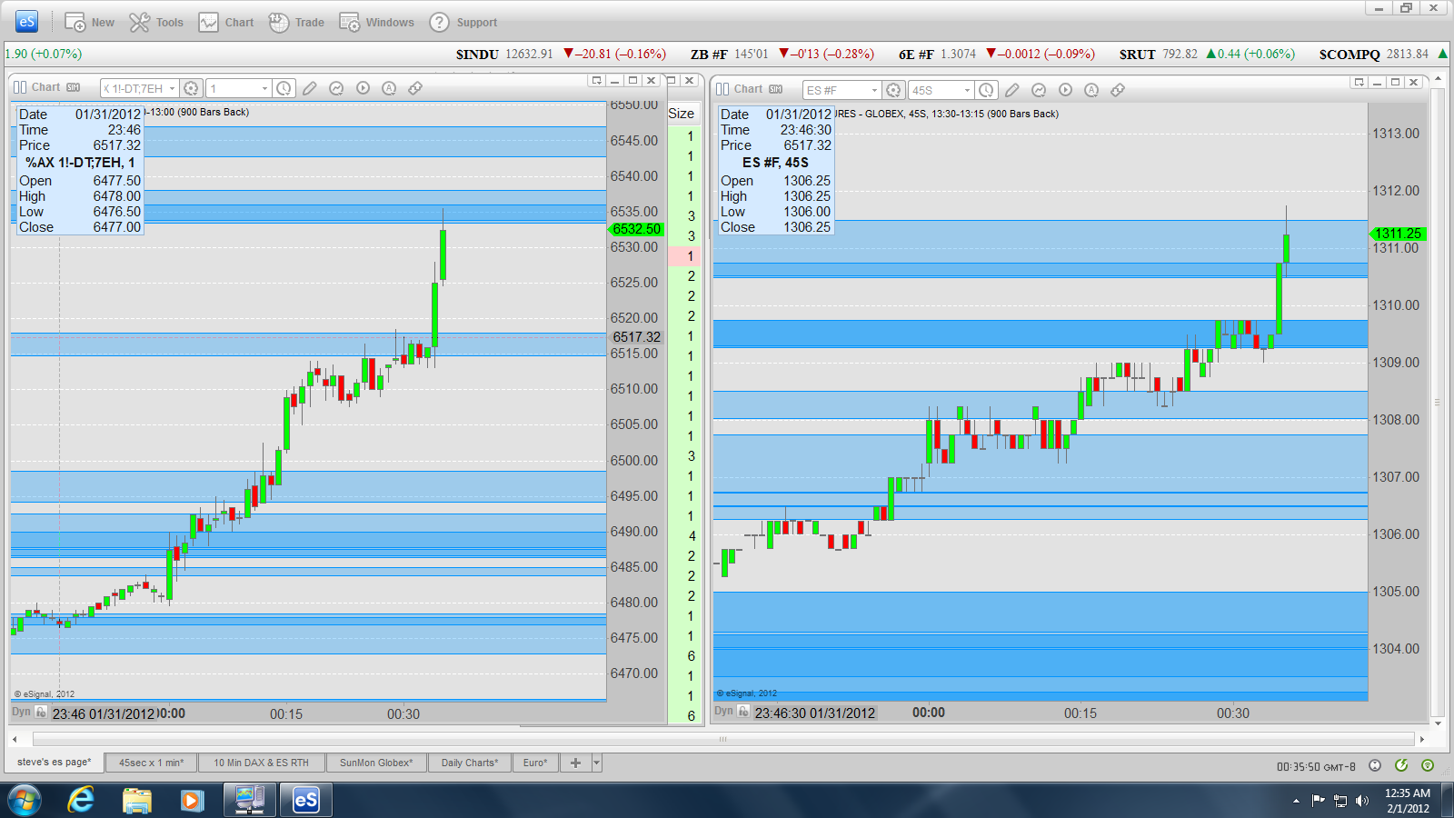This screenshot has height=818, width=1454.
Task: Click the alerts 'A' icon in ES chart
Action: [x=1091, y=90]
